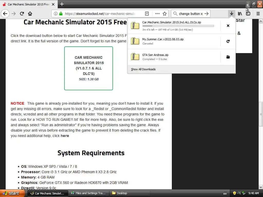Switch to Files and Settings Transfer taskbar item
Viewport: 263px width, 197px height.
point(89,193)
